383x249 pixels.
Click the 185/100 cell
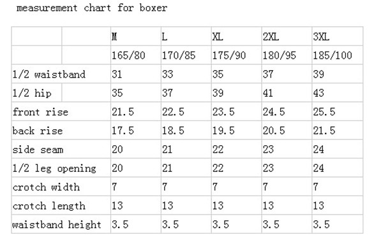tap(333, 55)
